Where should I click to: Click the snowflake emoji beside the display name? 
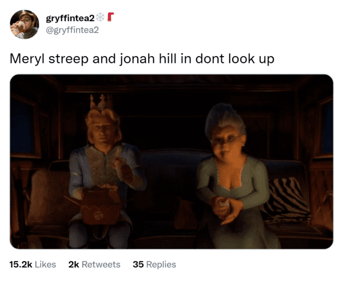point(101,17)
